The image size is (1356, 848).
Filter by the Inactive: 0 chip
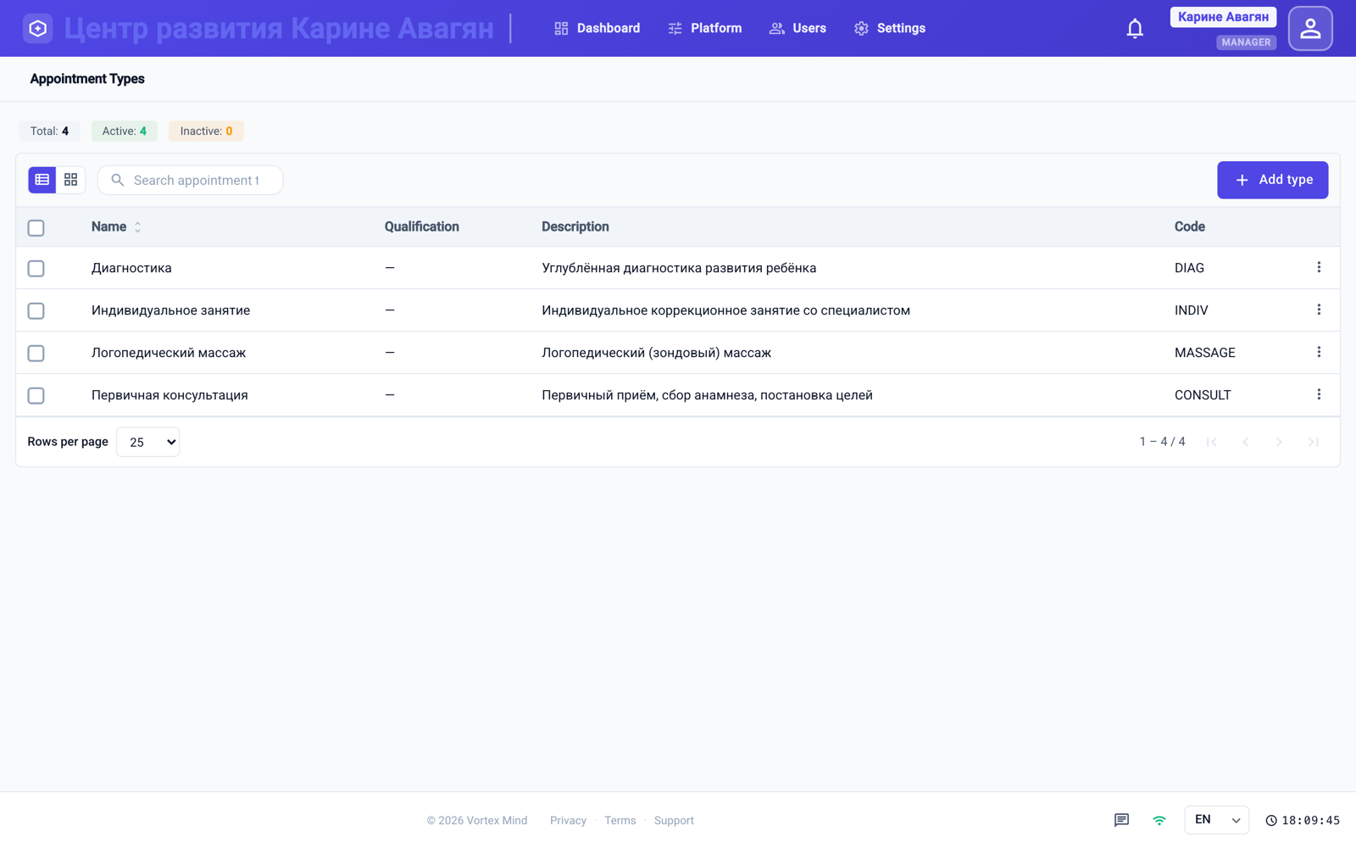[x=206, y=131]
